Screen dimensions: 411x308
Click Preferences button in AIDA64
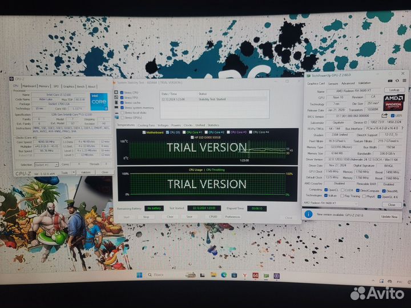pyautogui.click(x=232, y=217)
